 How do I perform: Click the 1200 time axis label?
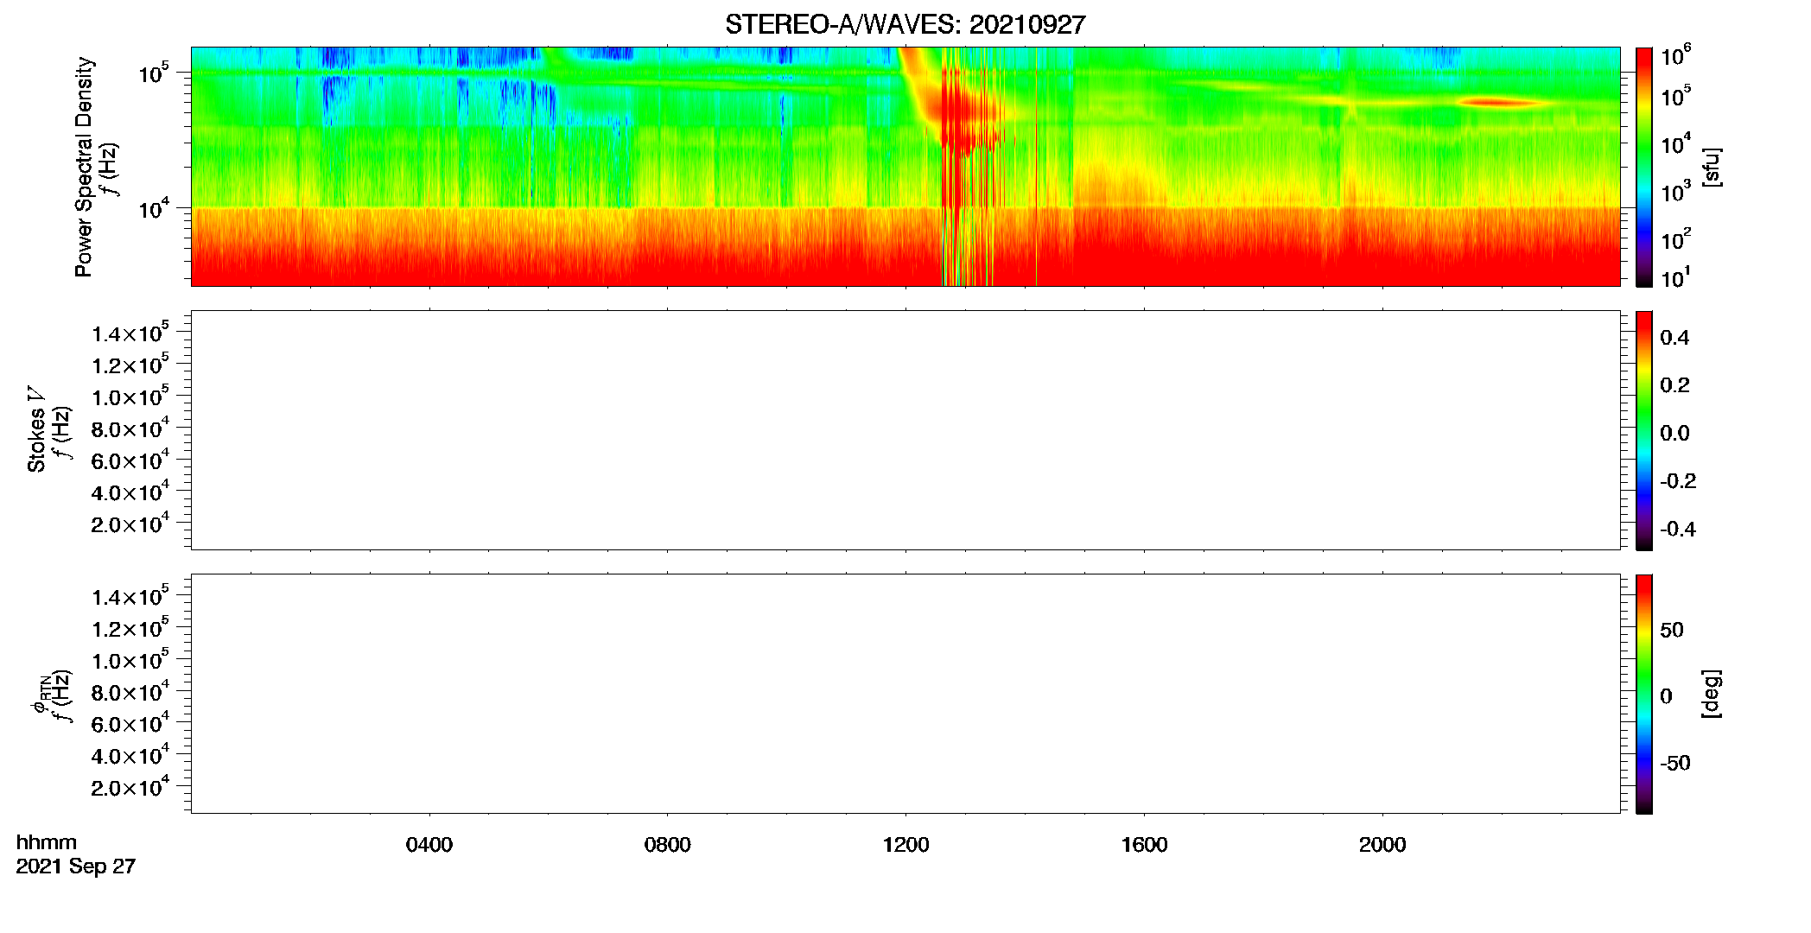tap(906, 845)
